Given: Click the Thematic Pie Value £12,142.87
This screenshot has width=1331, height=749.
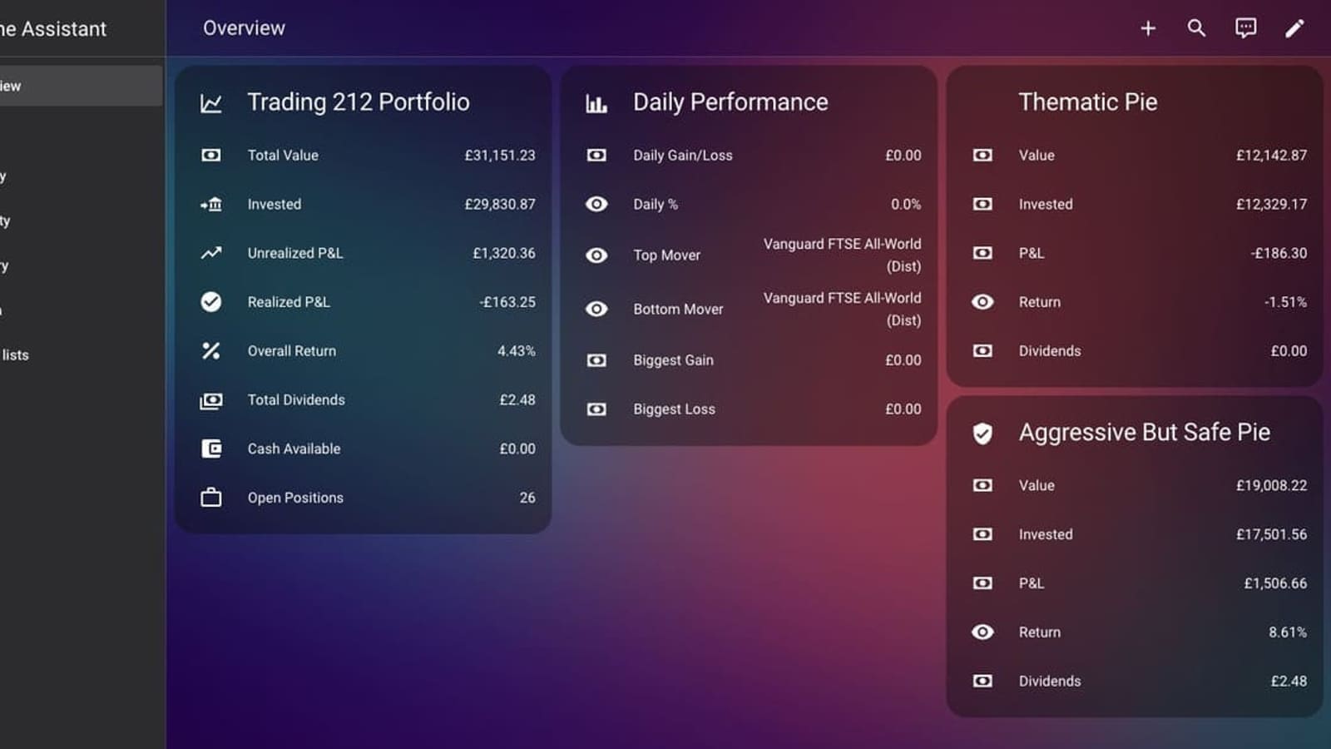Looking at the screenshot, I should [1271, 156].
